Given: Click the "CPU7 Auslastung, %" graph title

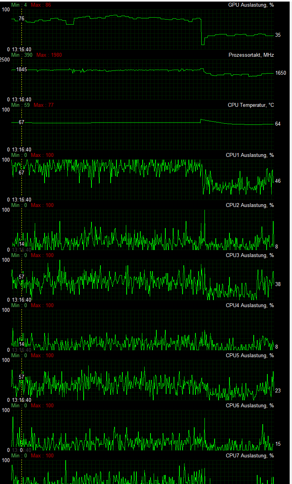Looking at the screenshot, I should (250, 456).
